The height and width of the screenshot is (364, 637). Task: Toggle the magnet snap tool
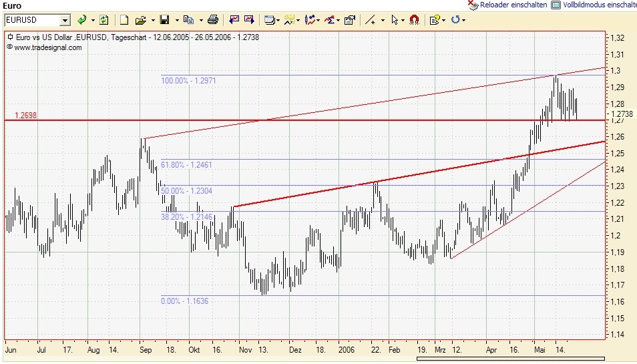[414, 20]
